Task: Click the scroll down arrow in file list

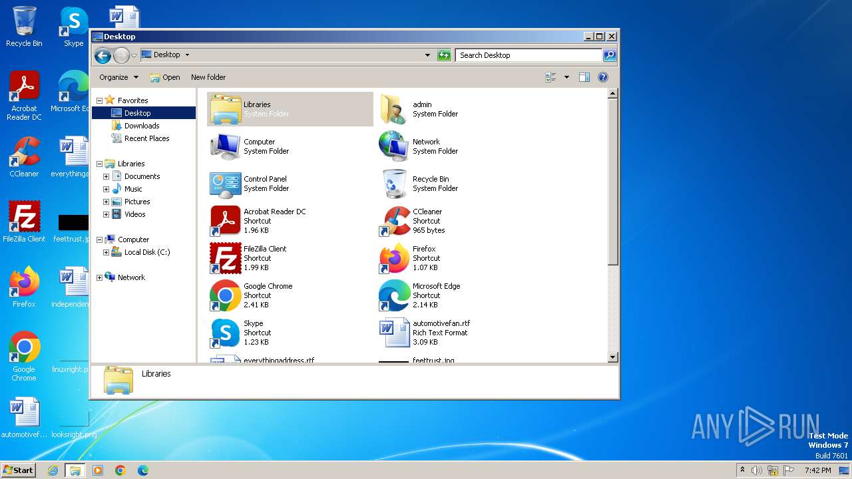Action: tap(613, 357)
